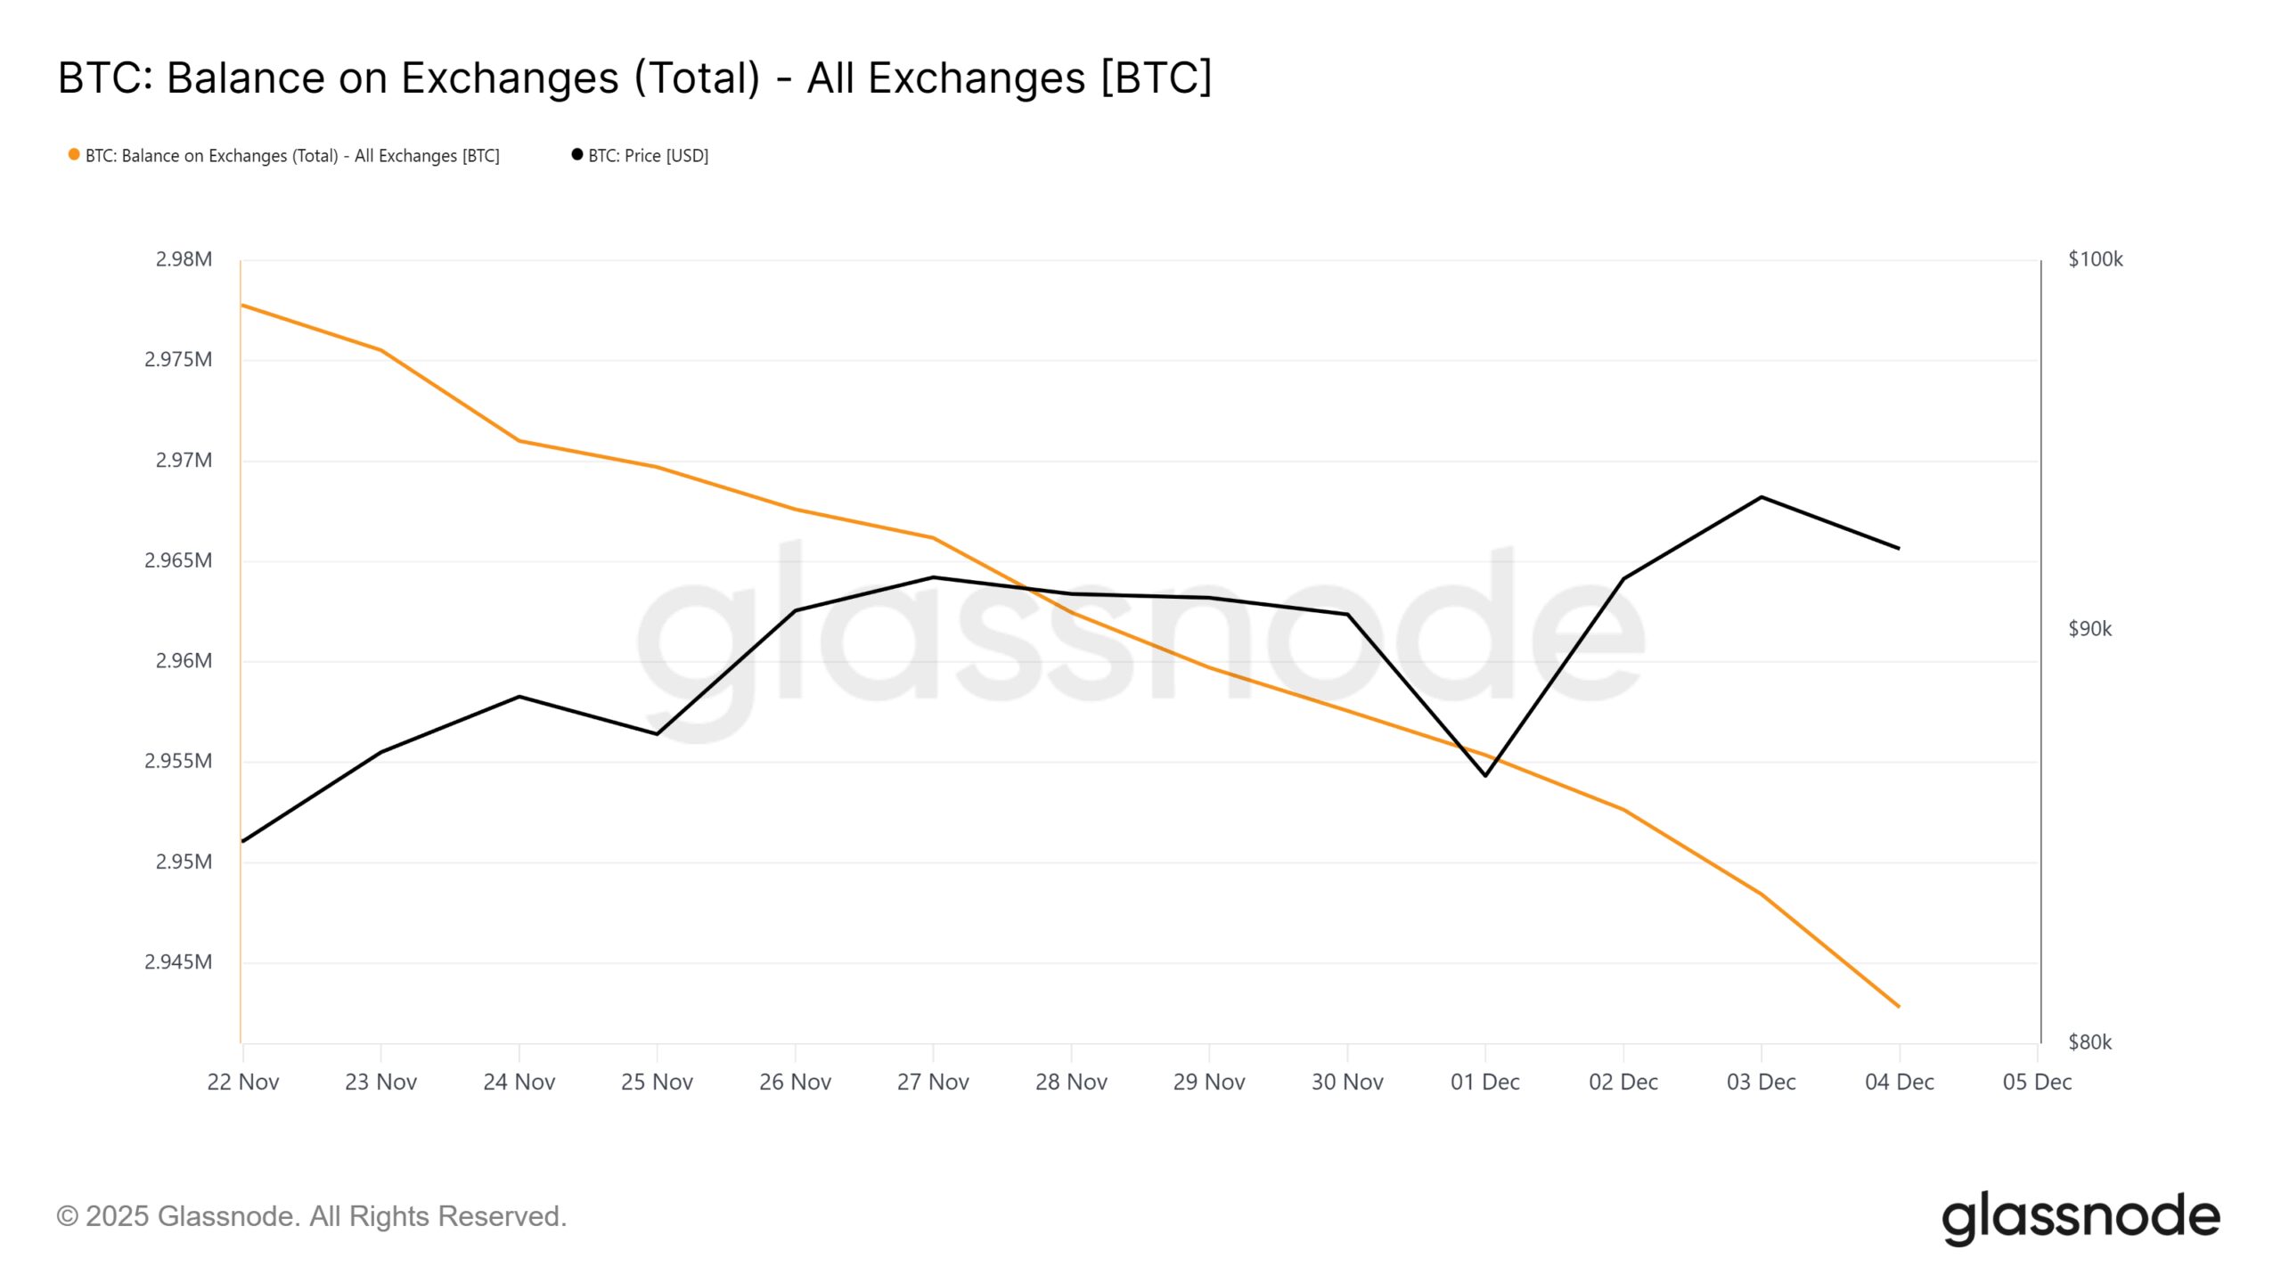Click the $100k price axis label
Image resolution: width=2281 pixels, height=1283 pixels.
click(x=2095, y=259)
